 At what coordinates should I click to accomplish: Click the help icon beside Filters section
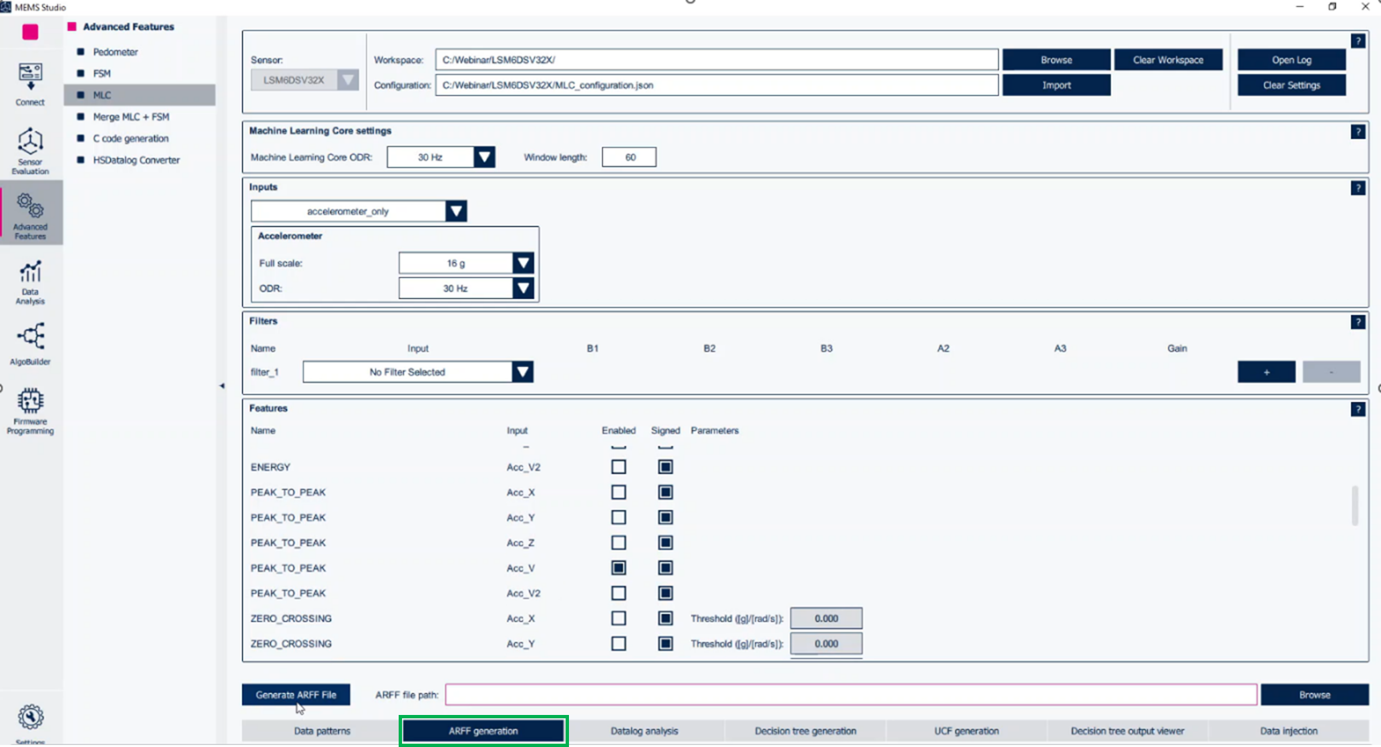[1359, 322]
